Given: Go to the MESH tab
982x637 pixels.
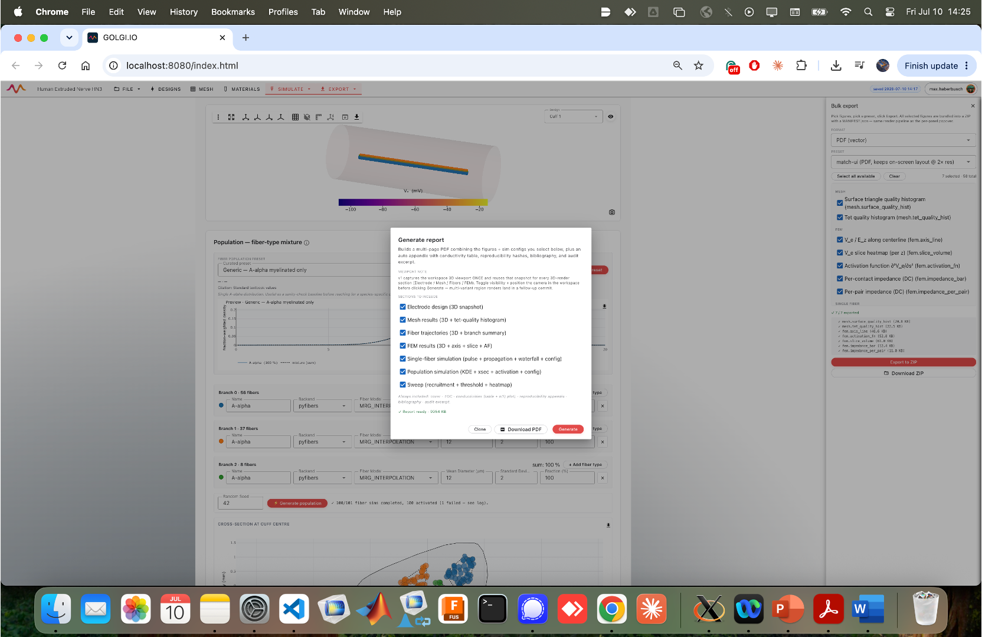Looking at the screenshot, I should (x=202, y=89).
